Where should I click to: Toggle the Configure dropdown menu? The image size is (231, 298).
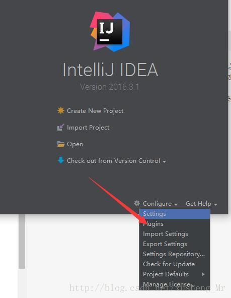click(x=160, y=204)
